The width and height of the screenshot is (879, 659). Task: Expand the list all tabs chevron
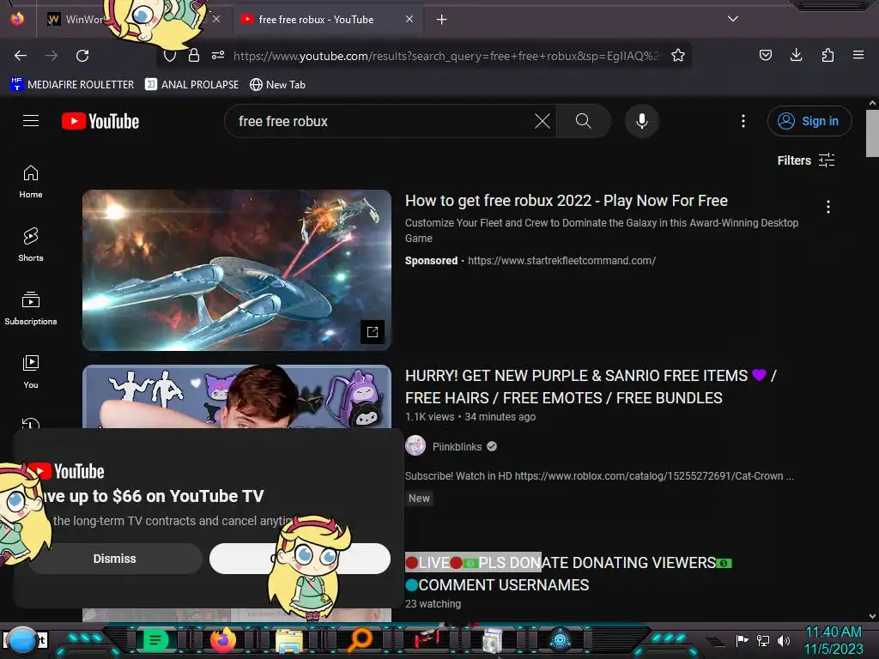pyautogui.click(x=733, y=19)
